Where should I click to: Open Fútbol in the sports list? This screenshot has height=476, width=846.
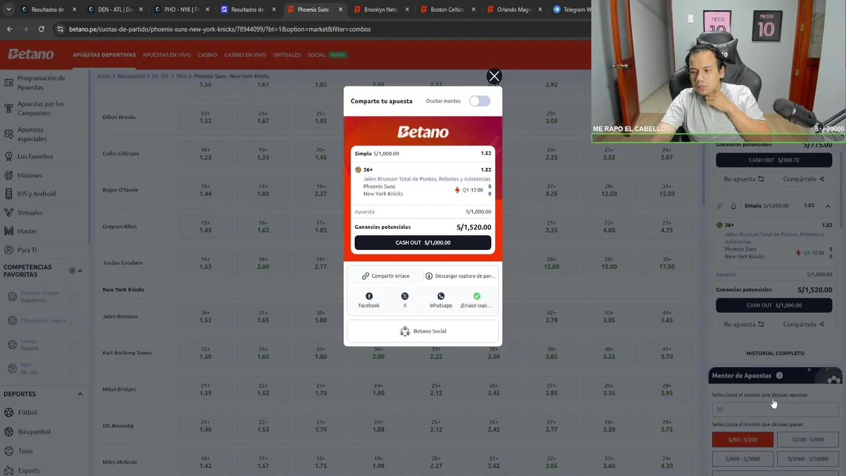coord(27,413)
